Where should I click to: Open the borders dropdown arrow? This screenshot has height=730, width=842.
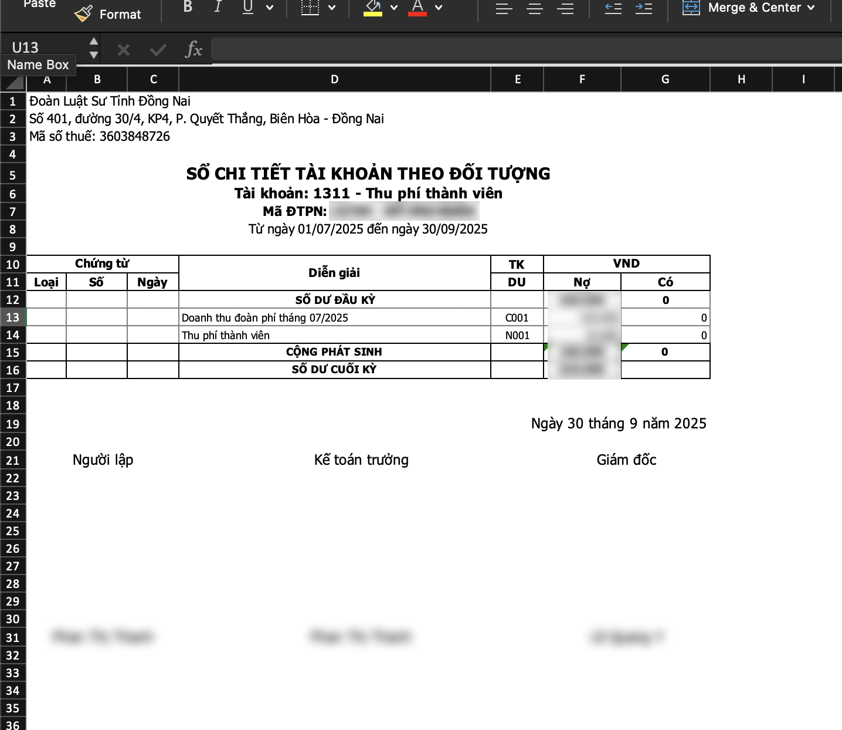point(332,8)
